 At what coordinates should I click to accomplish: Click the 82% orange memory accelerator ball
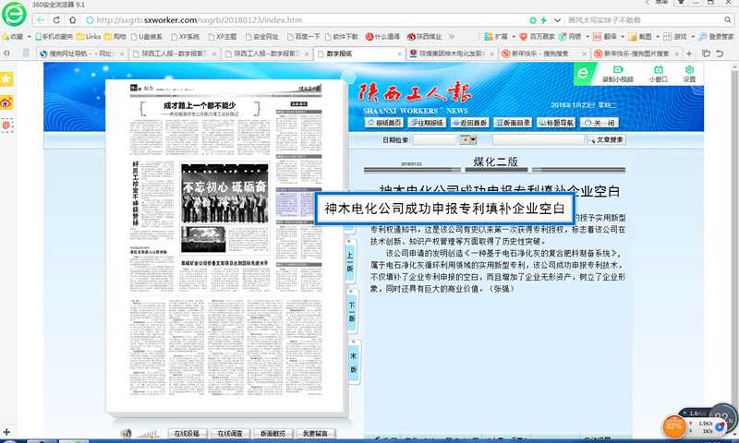673,426
